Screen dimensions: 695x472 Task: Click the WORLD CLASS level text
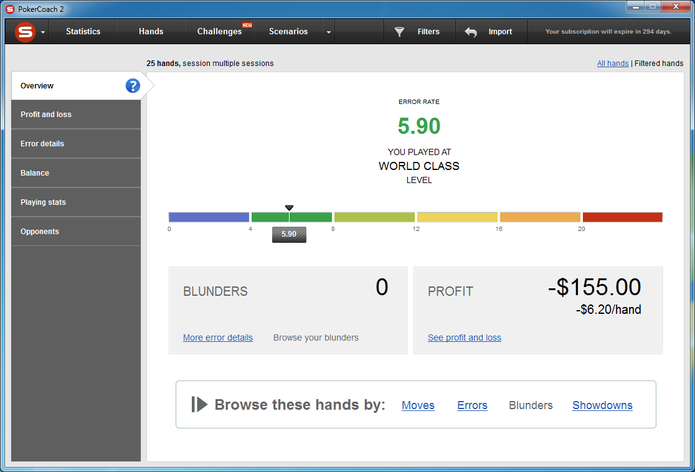[x=419, y=166]
